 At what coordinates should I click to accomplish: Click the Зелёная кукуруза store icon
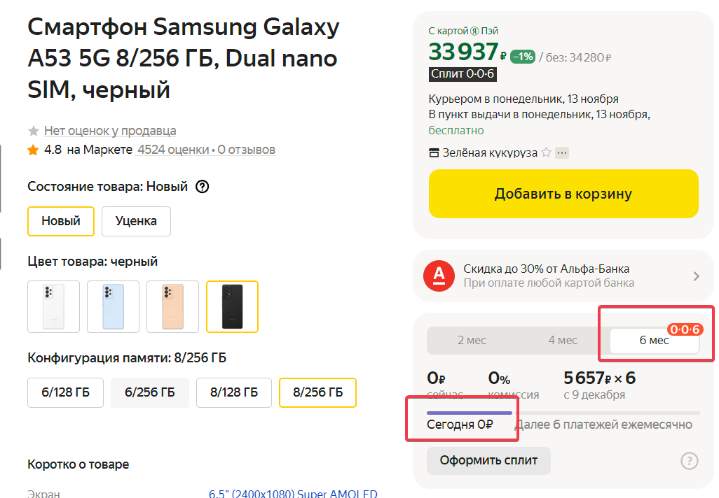click(434, 153)
